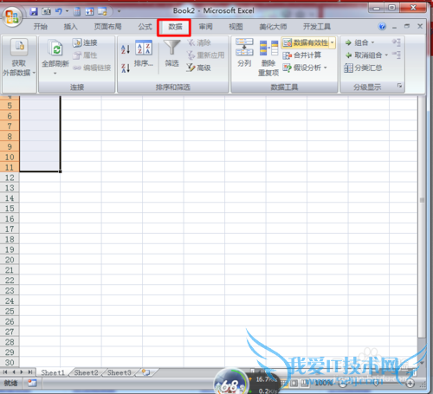The width and height of the screenshot is (433, 394).
Task: Switch to the Sheet1 tab
Action: click(53, 373)
